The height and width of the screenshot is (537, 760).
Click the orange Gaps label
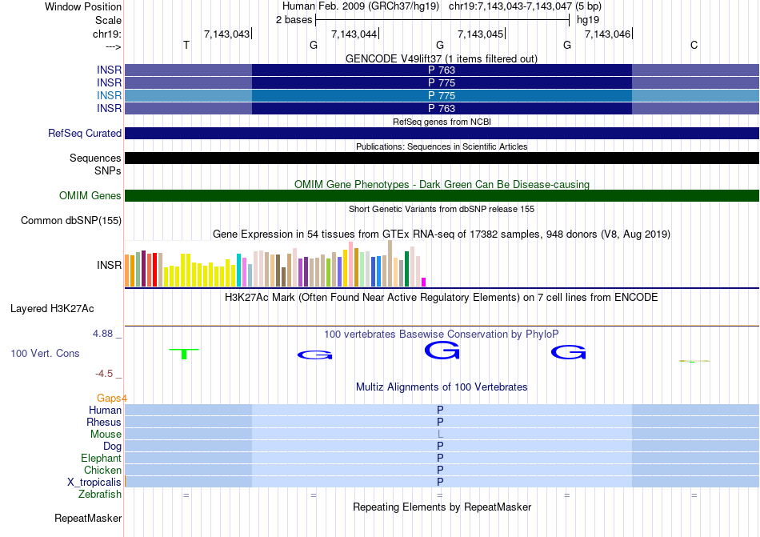[x=112, y=398]
